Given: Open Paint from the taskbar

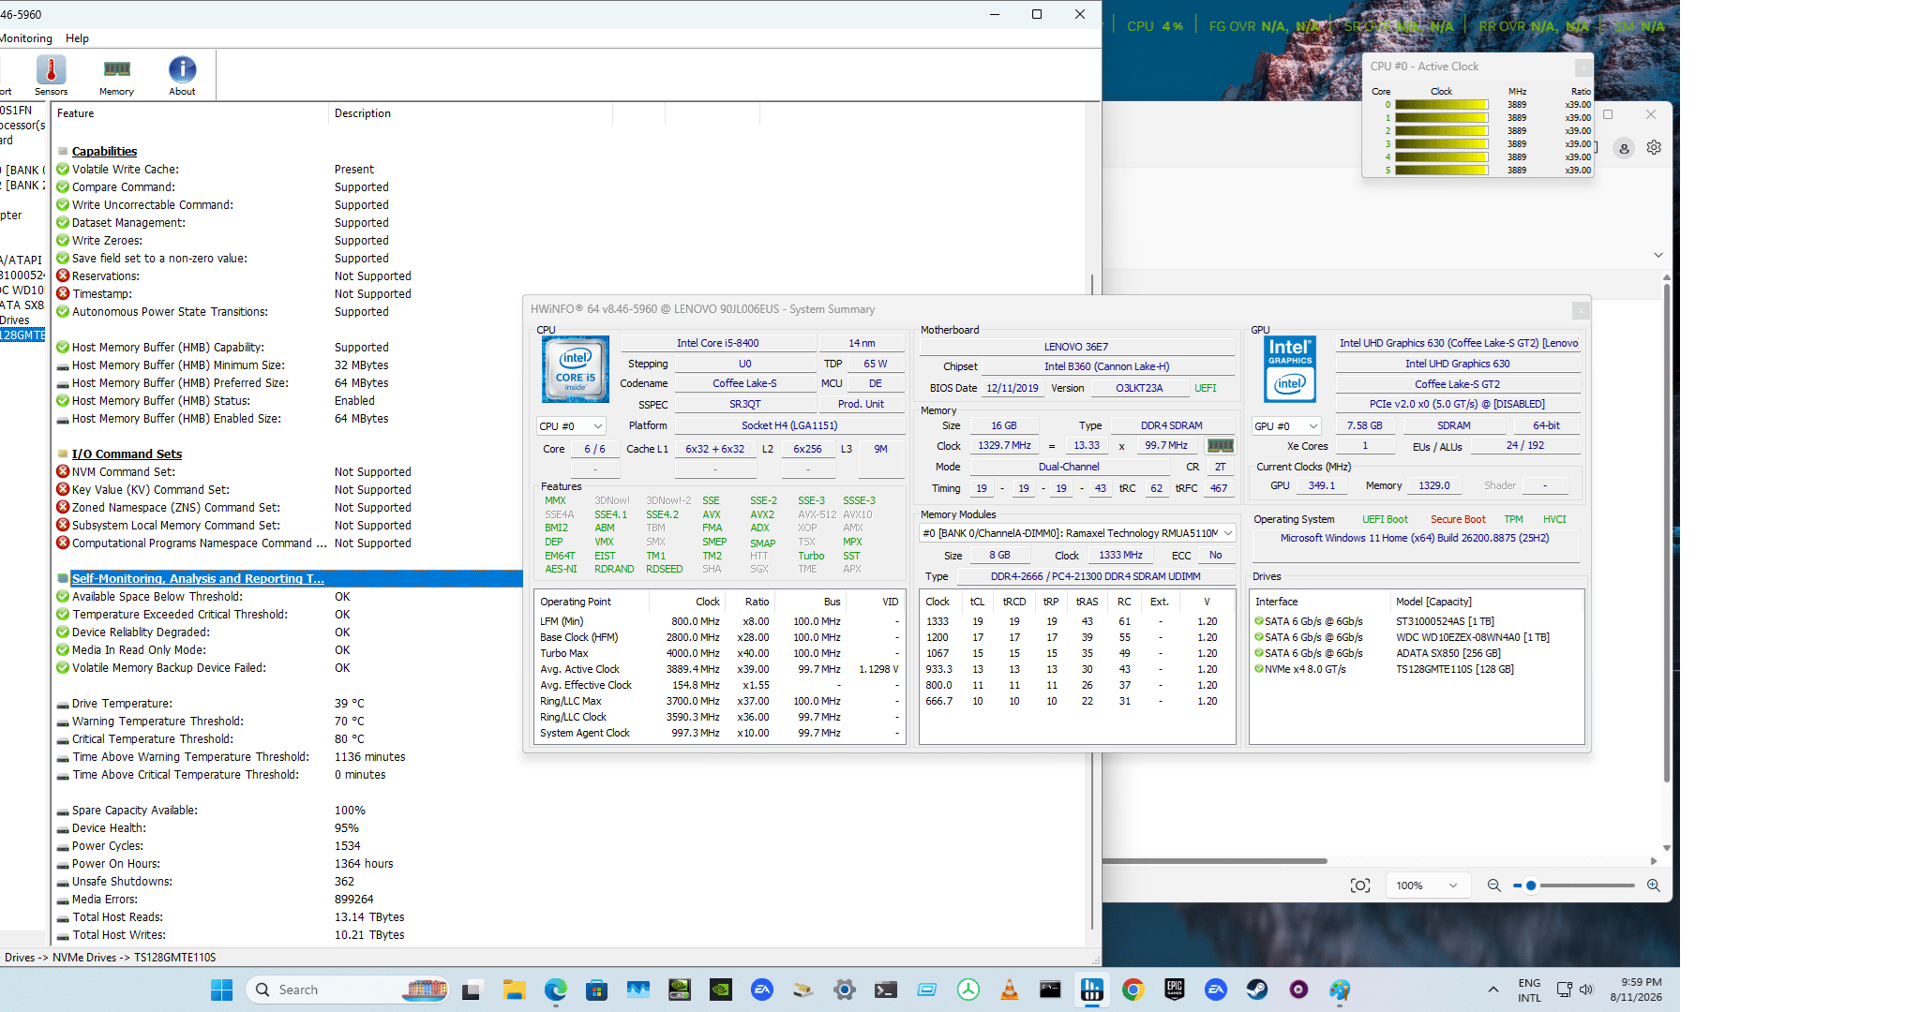Looking at the screenshot, I should point(1340,990).
